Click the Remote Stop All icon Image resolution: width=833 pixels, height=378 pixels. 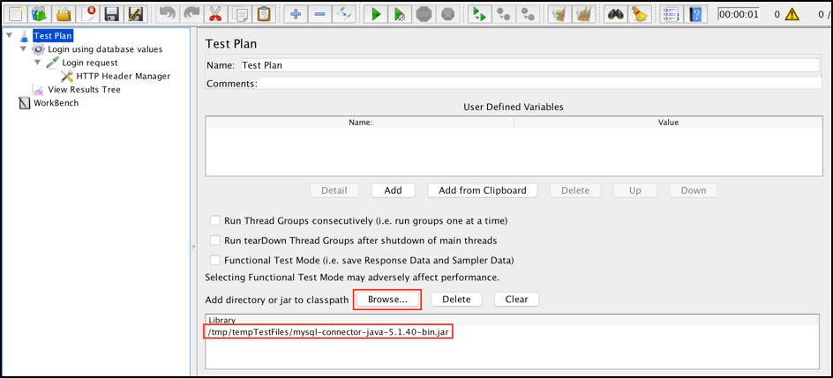pos(504,14)
